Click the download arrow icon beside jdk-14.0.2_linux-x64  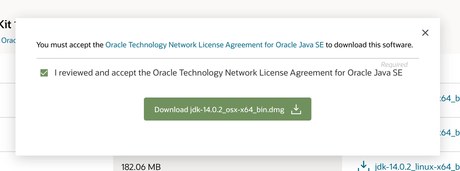click(364, 166)
